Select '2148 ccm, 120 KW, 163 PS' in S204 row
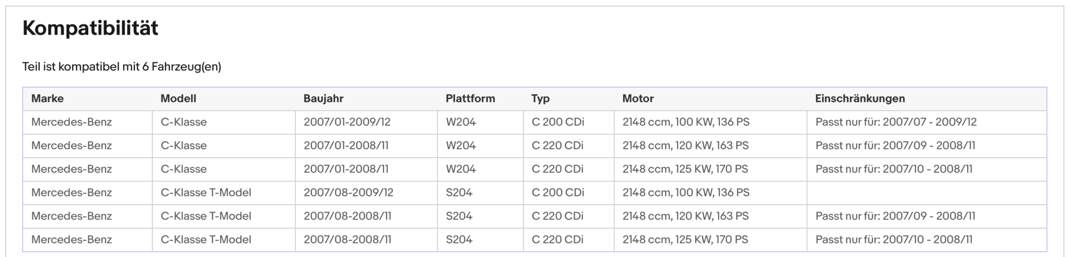This screenshot has width=1070, height=257. point(685,216)
